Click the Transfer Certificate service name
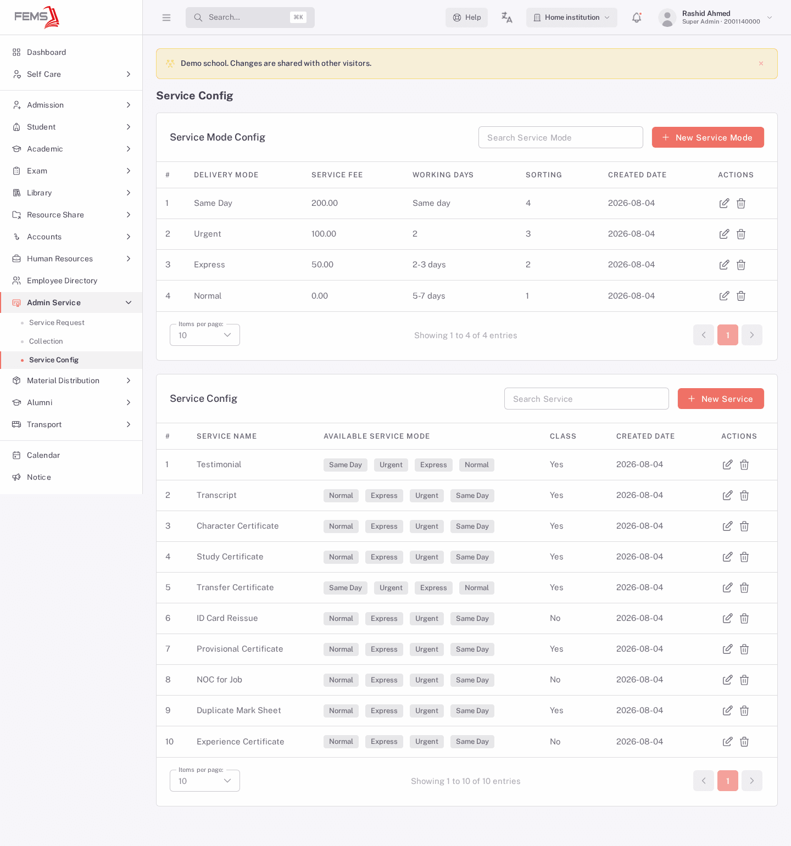The width and height of the screenshot is (791, 846). pyautogui.click(x=235, y=587)
